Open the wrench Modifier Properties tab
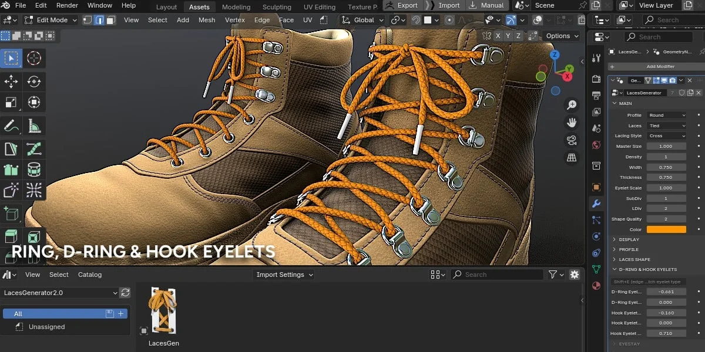The width and height of the screenshot is (705, 352). click(x=596, y=204)
